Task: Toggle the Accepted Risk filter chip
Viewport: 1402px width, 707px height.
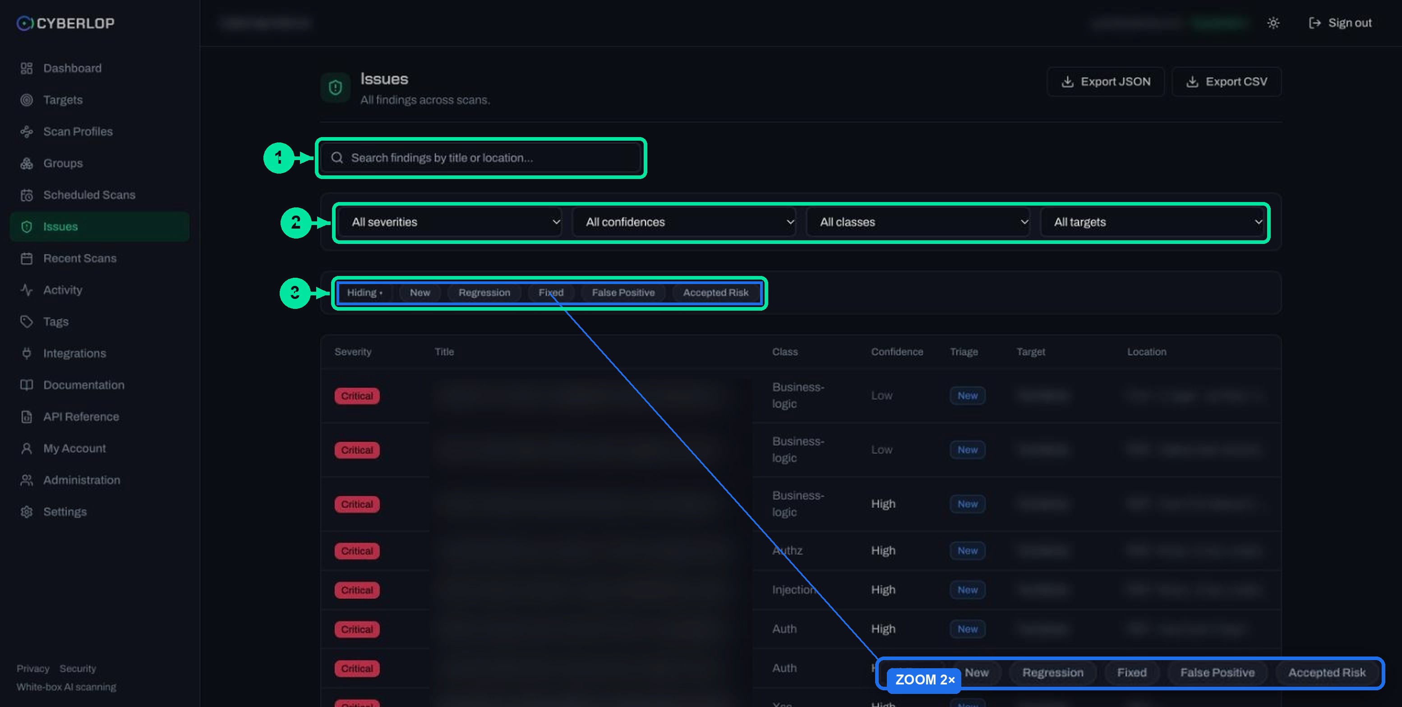Action: tap(716, 293)
